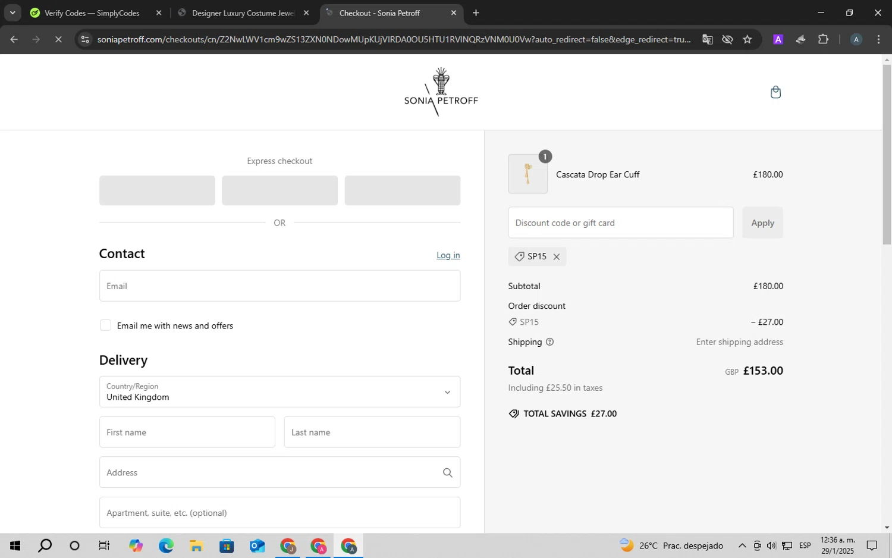Click the third express checkout button
Screen dimensions: 892x558
(402, 190)
